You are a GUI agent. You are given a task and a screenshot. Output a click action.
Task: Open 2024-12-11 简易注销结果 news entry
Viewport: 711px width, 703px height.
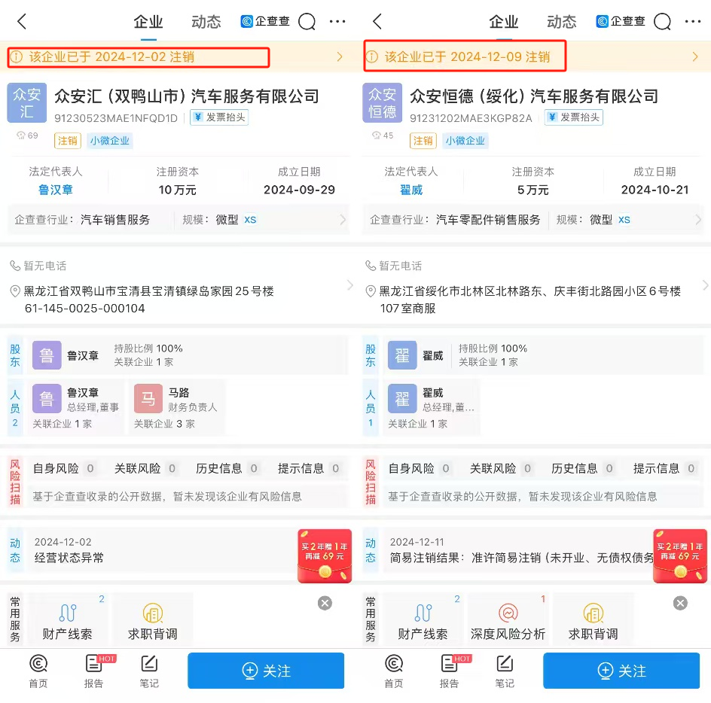tap(517, 550)
